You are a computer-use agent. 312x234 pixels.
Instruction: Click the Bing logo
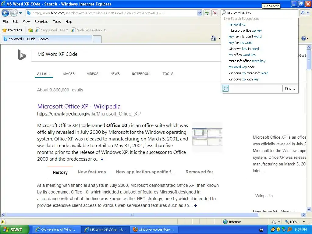tap(22, 55)
